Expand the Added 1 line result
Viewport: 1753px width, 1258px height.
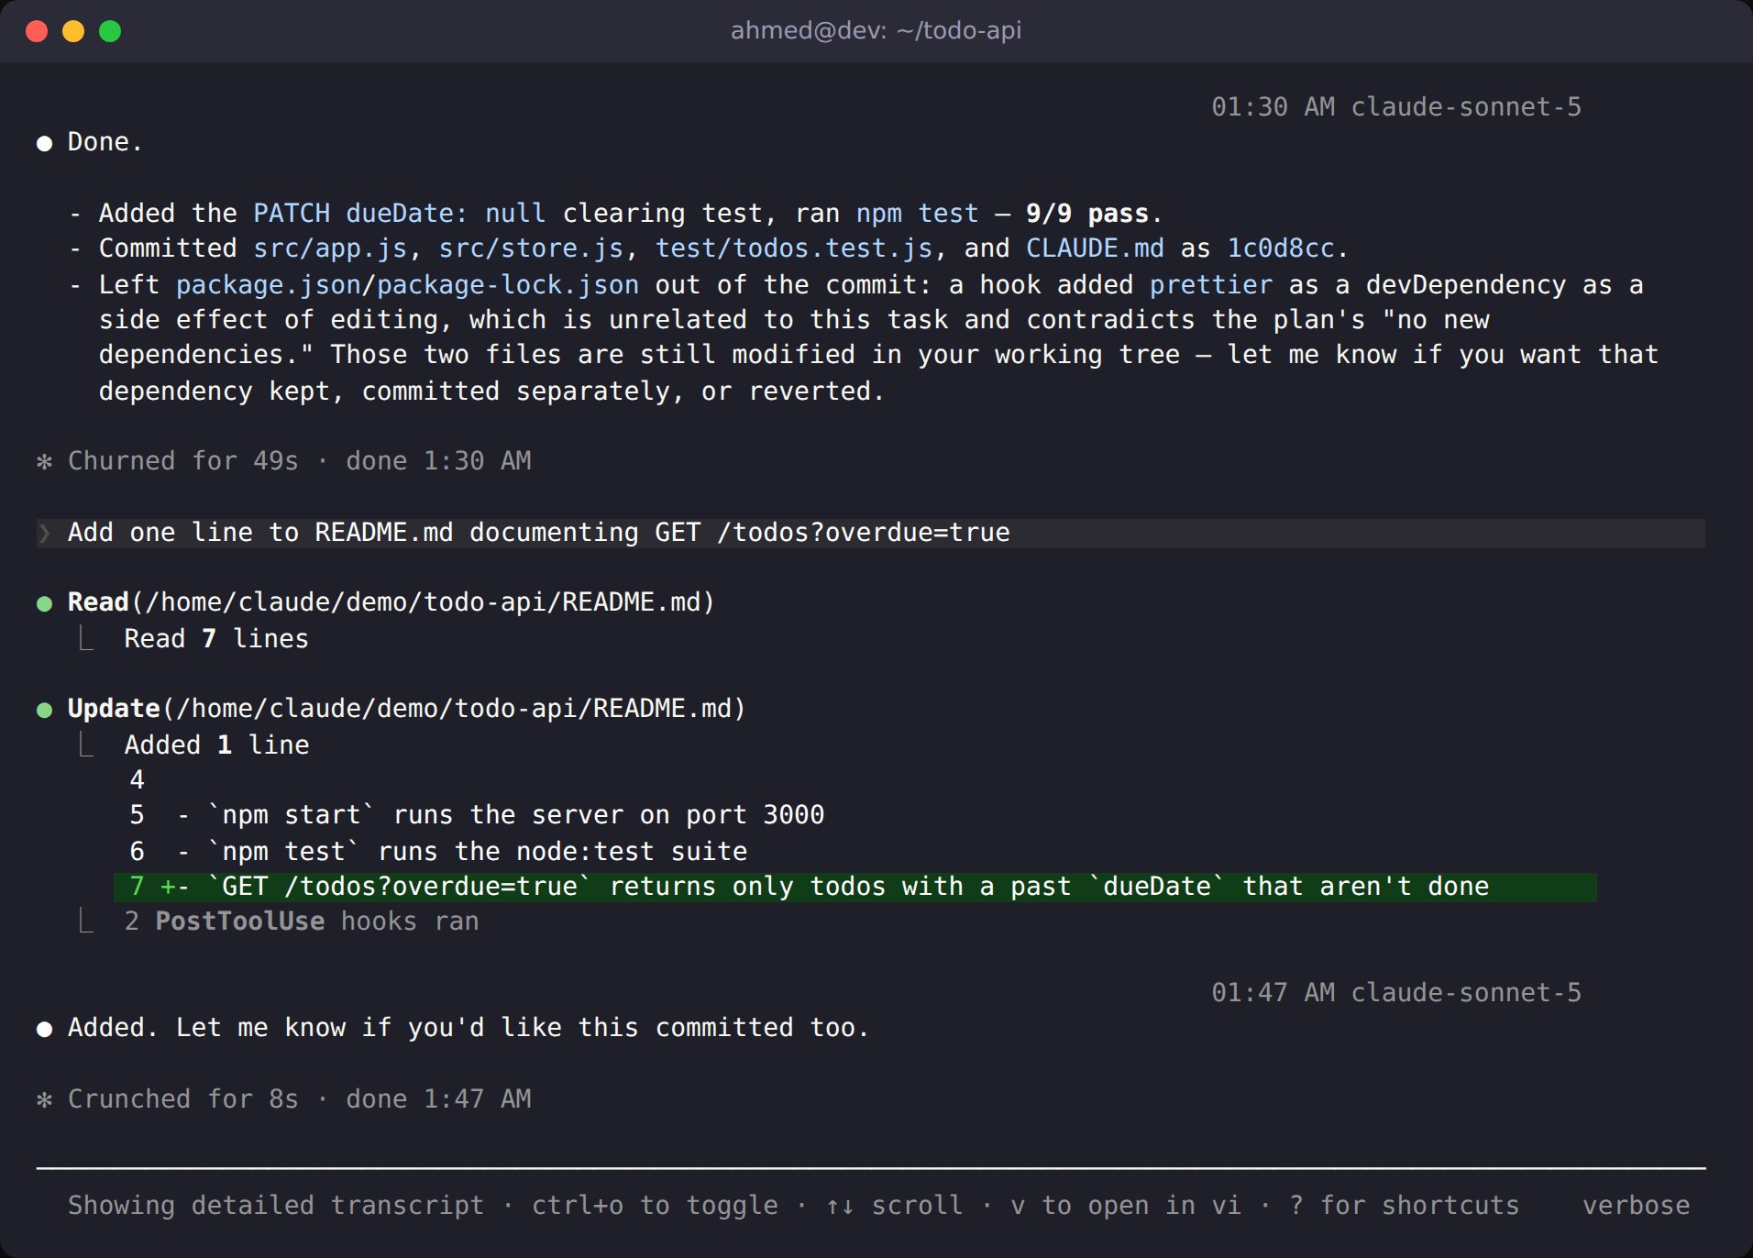[x=216, y=745]
